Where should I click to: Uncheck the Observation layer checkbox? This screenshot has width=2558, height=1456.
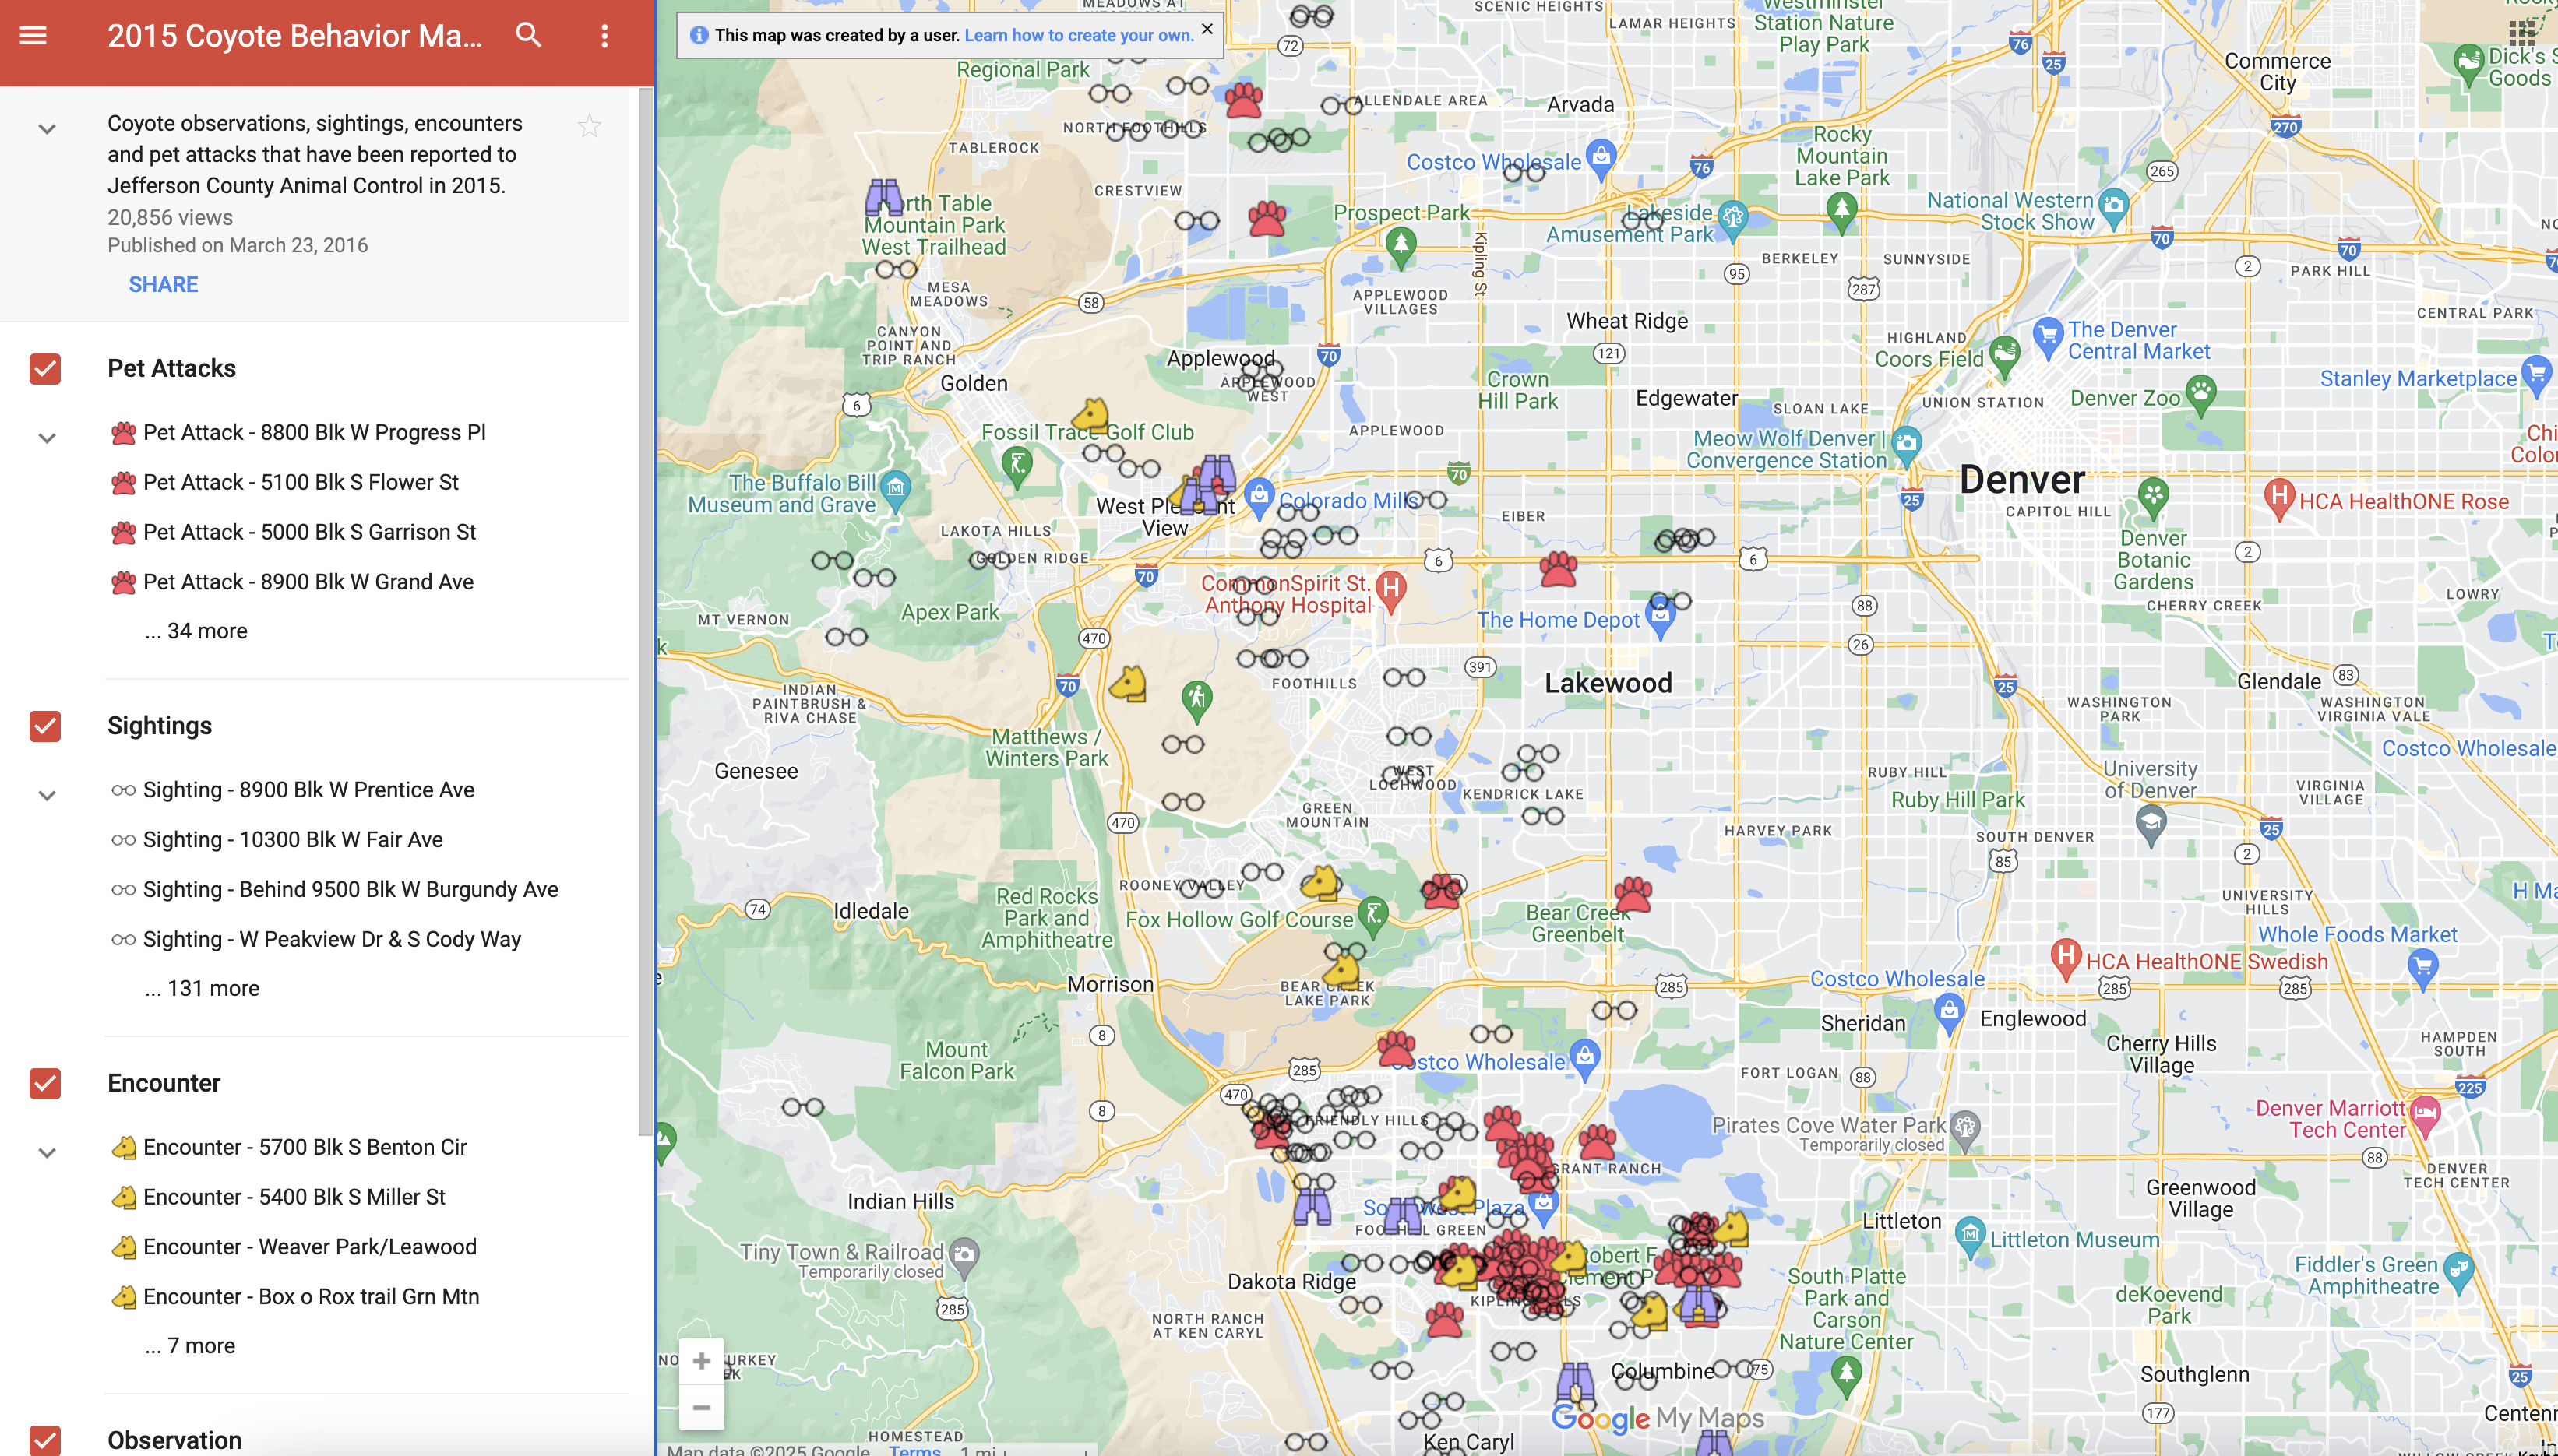[x=44, y=1438]
